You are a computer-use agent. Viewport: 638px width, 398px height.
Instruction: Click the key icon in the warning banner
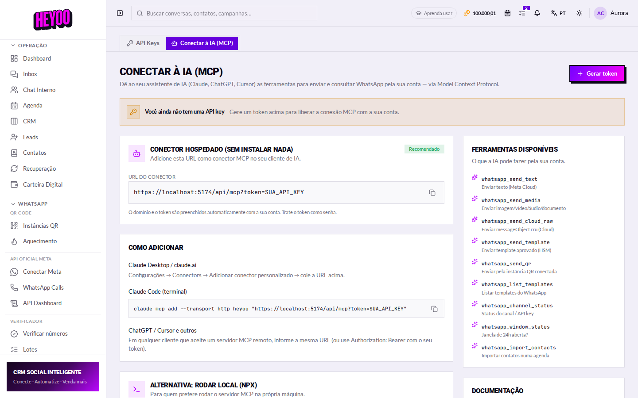[133, 112]
